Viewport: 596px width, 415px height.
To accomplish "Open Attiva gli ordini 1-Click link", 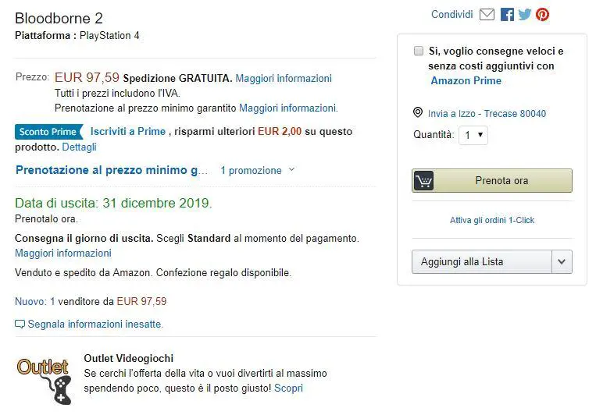I will (x=492, y=220).
